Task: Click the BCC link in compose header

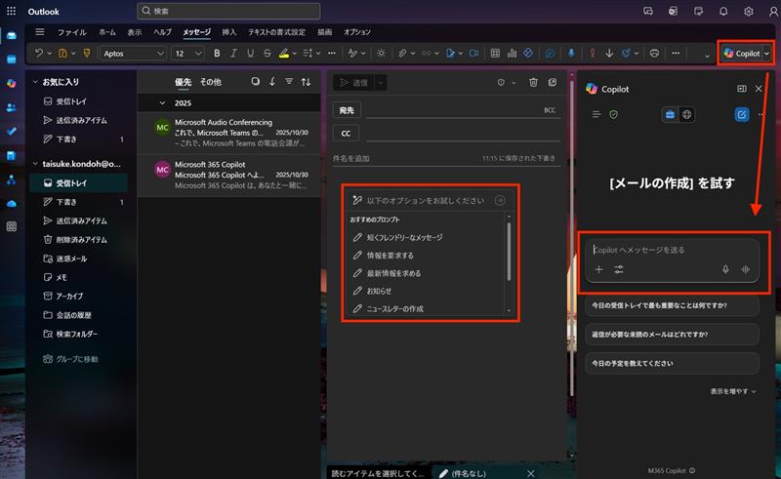Action: pyautogui.click(x=550, y=110)
